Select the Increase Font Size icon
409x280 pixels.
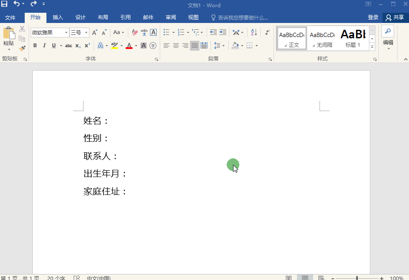click(x=95, y=32)
